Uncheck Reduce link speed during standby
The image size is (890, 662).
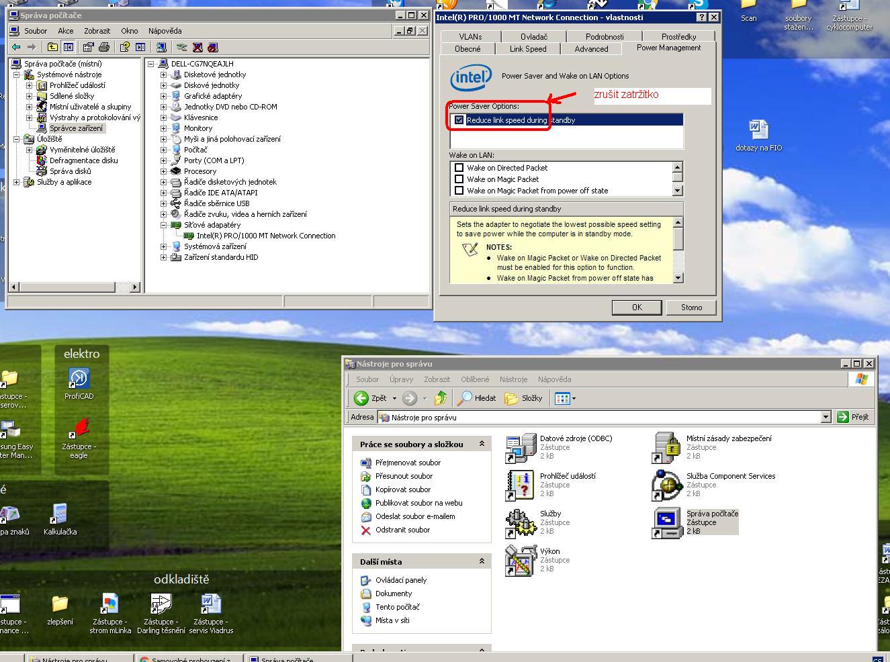pos(459,120)
